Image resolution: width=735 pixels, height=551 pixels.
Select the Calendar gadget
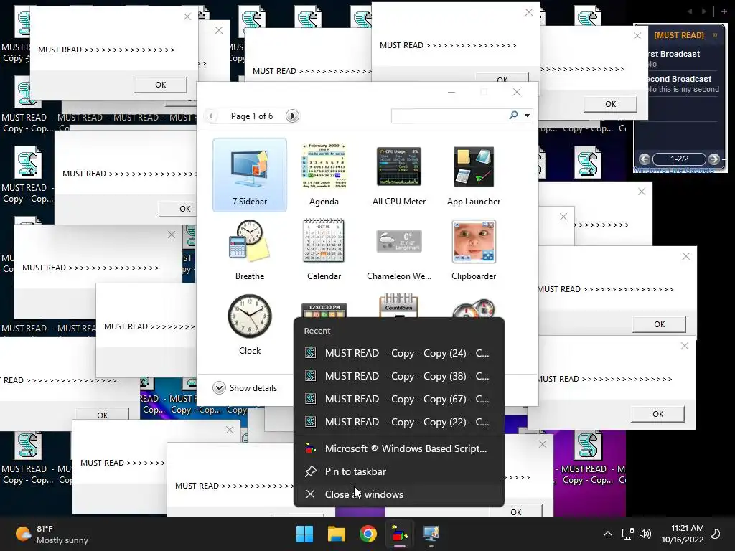click(324, 250)
